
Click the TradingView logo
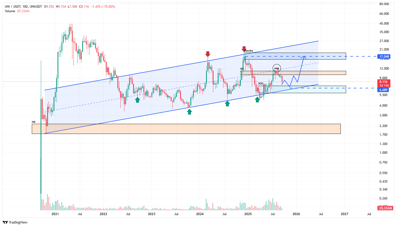coord(15,222)
